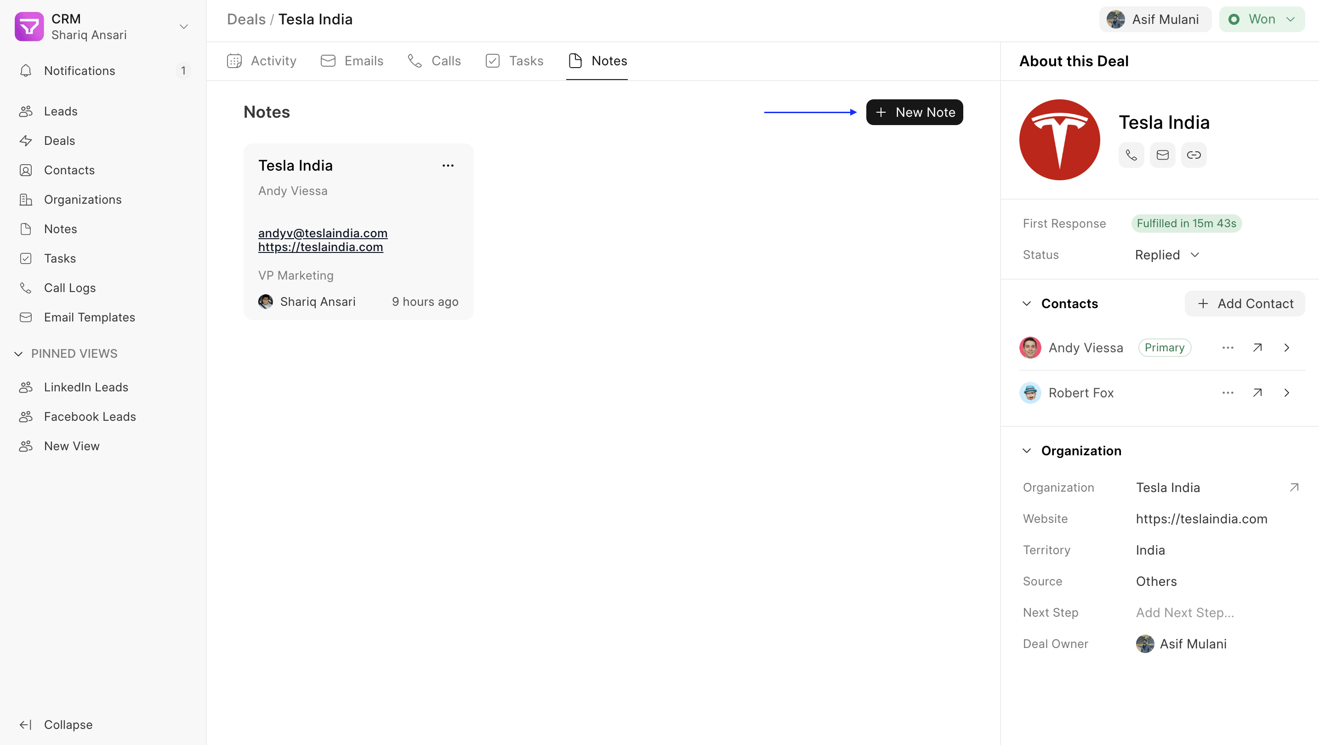Open Robert Fox's more options menu
The width and height of the screenshot is (1319, 745).
point(1228,393)
